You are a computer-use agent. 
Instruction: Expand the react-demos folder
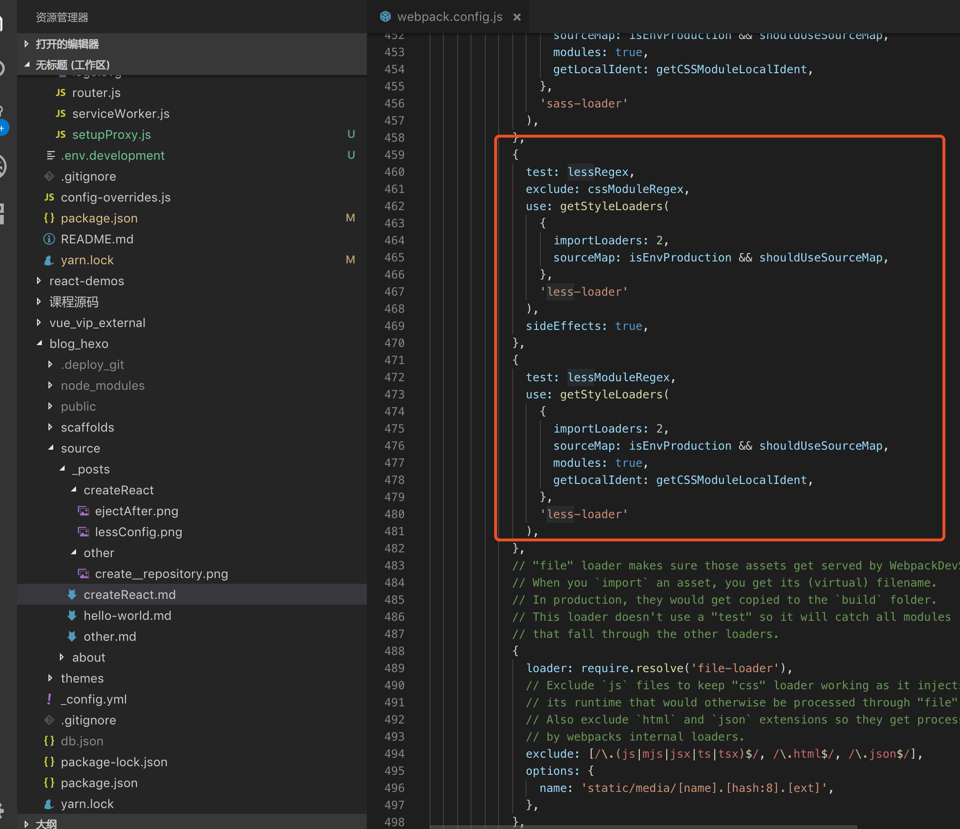(x=39, y=281)
